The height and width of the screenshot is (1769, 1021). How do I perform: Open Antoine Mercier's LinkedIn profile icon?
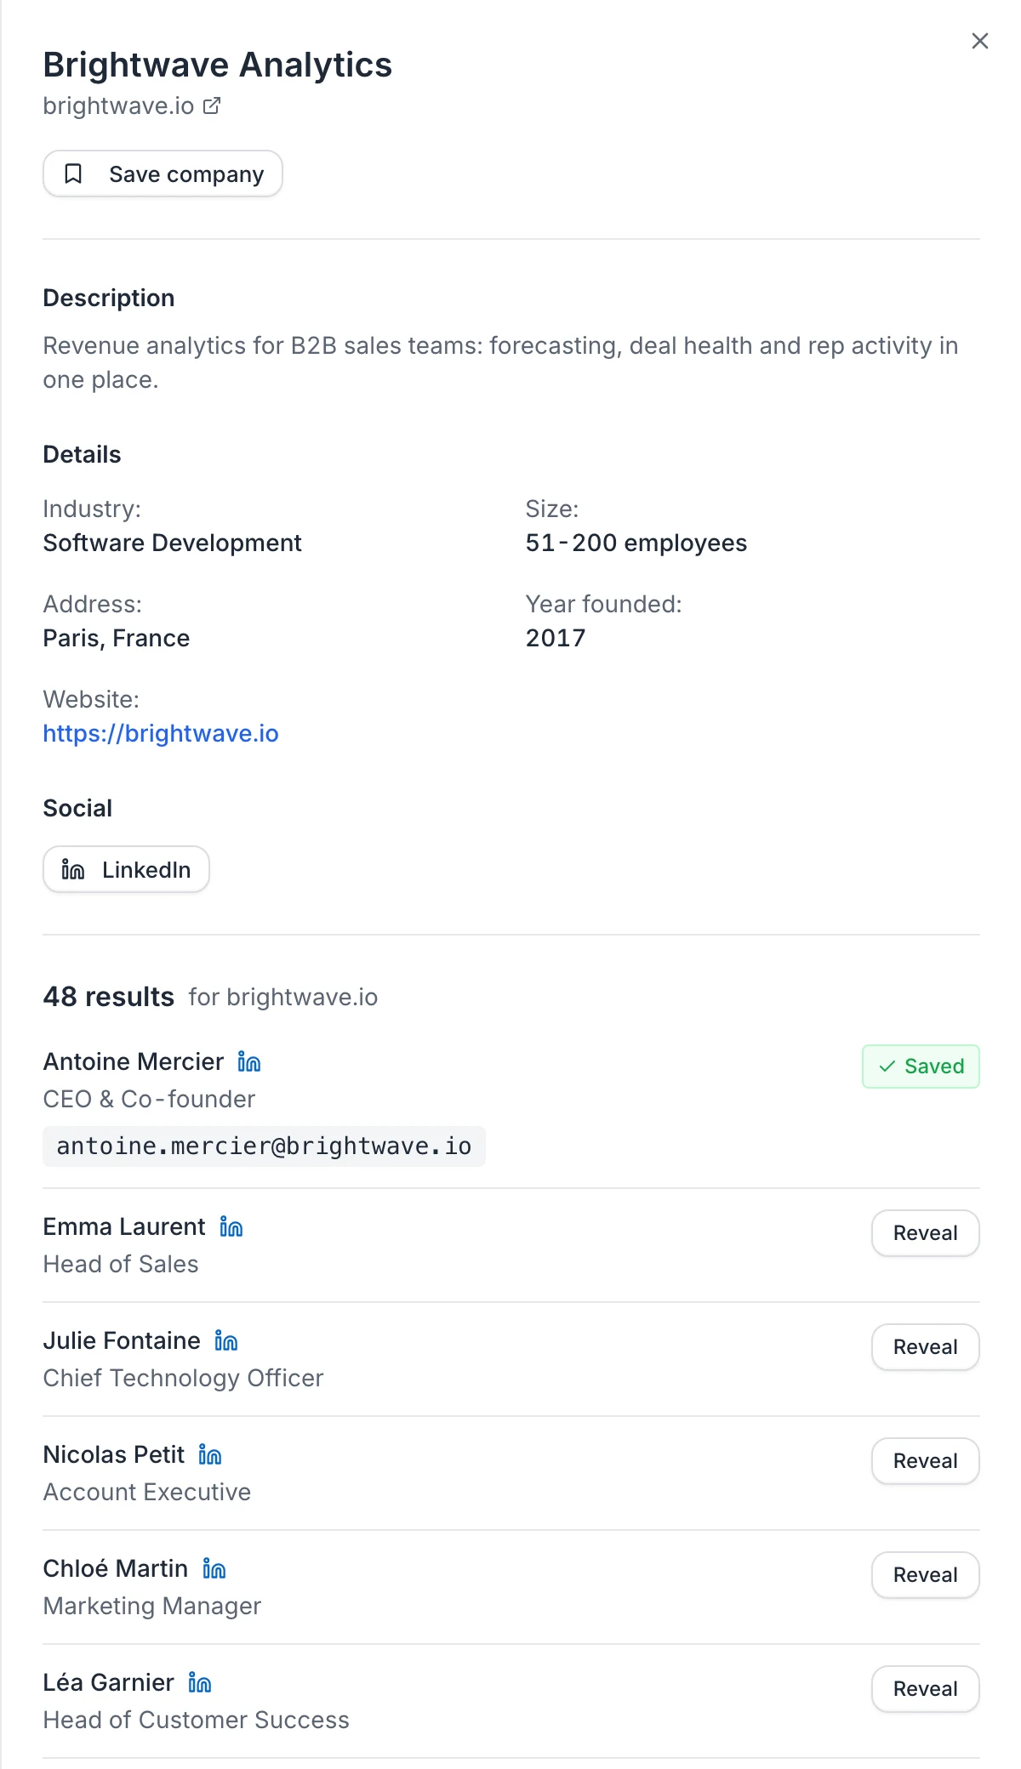click(x=249, y=1061)
